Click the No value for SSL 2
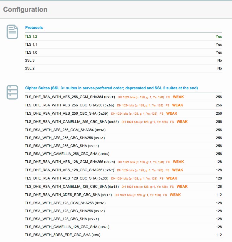The width and height of the screenshot is (232, 242). coord(220,68)
